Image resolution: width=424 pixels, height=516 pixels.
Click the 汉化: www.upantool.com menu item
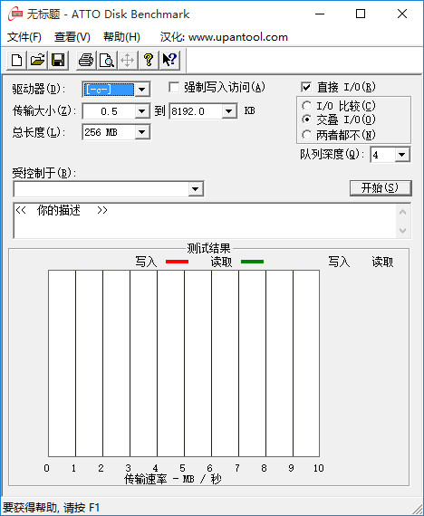[x=224, y=37]
